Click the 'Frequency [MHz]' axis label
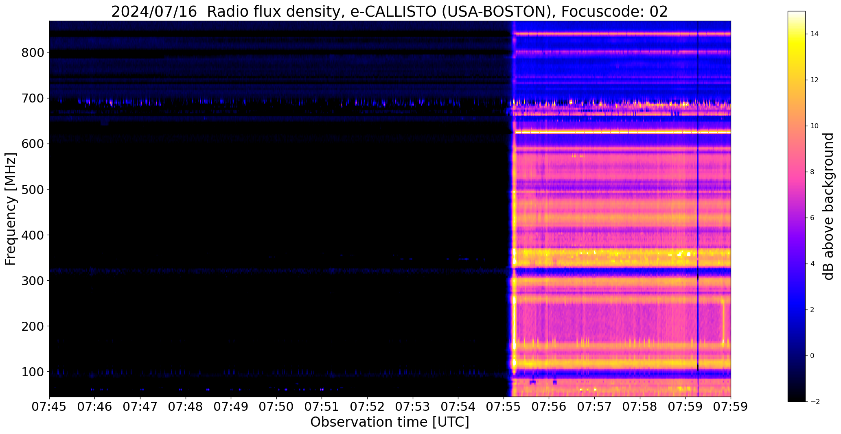This screenshot has height=434, width=841. tap(11, 209)
